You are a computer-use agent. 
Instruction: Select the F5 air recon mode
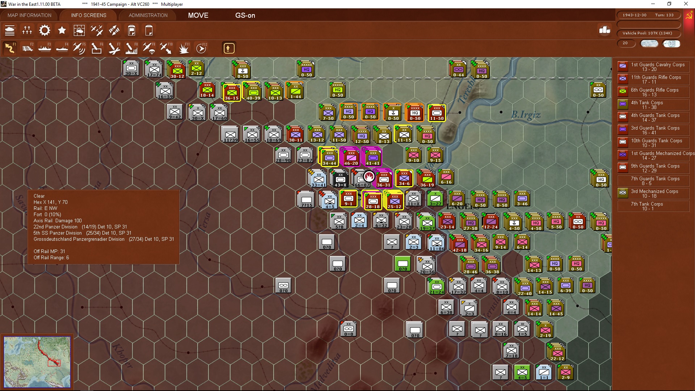(x=79, y=48)
